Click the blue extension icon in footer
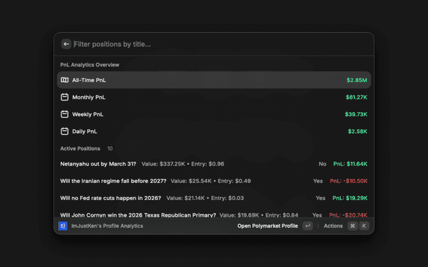 click(63, 226)
